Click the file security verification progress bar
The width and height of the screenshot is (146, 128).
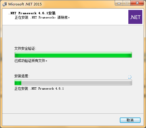click(73, 55)
